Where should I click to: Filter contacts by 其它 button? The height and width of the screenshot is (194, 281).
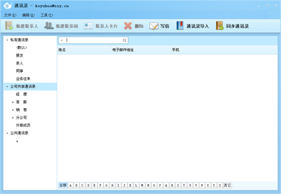(x=227, y=185)
